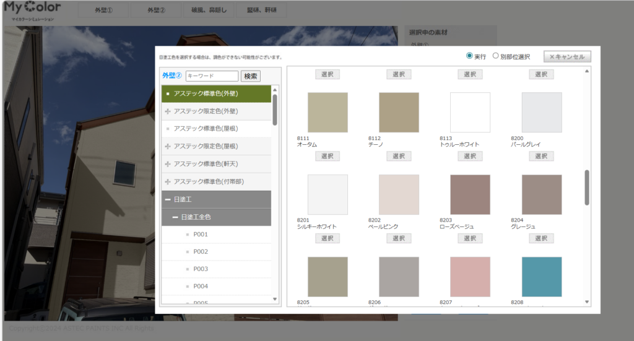Select the 別部位選択 radio button
Screen dimensions: 634x341
(496, 56)
